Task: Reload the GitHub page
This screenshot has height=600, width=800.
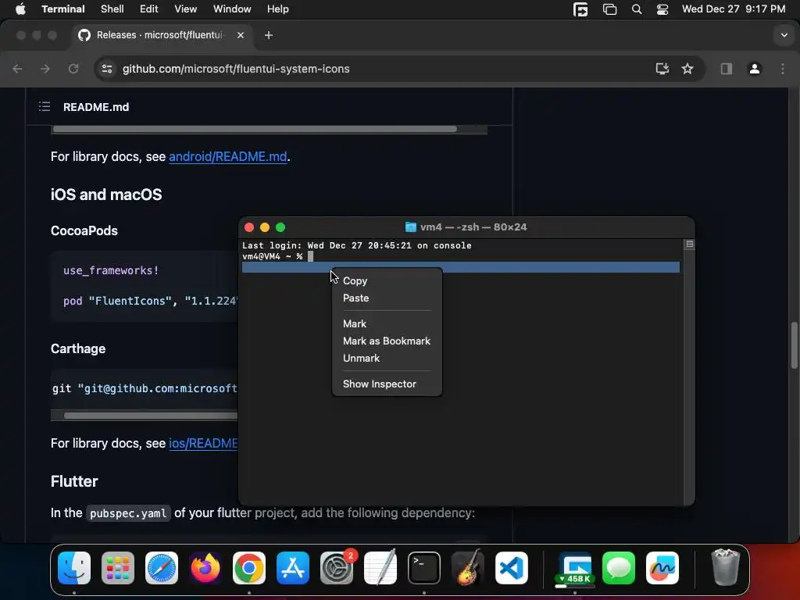Action: coord(73,69)
